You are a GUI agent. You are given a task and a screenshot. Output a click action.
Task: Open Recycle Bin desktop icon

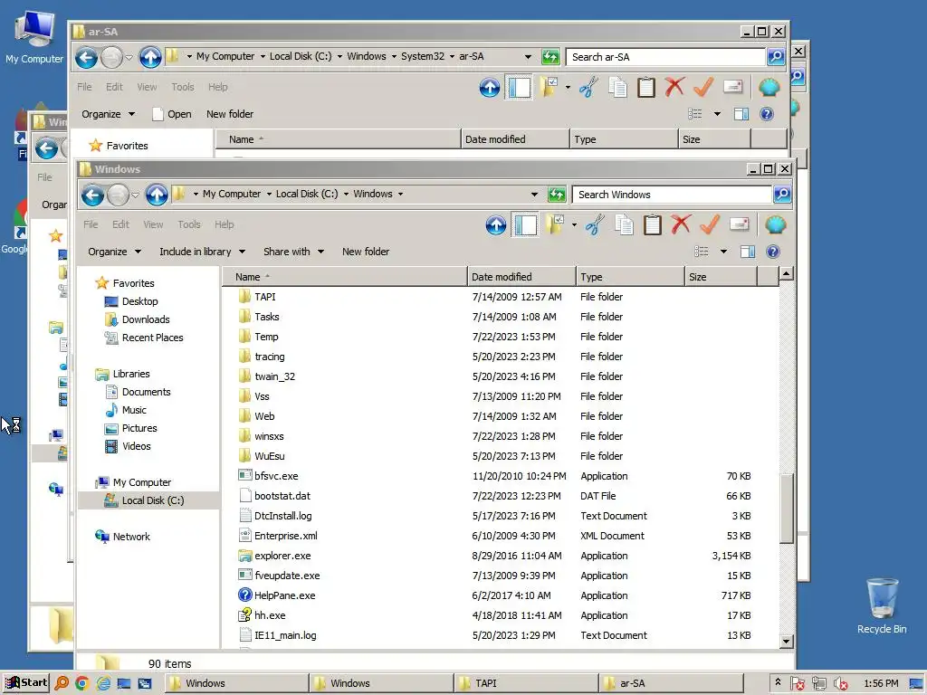coord(882,605)
